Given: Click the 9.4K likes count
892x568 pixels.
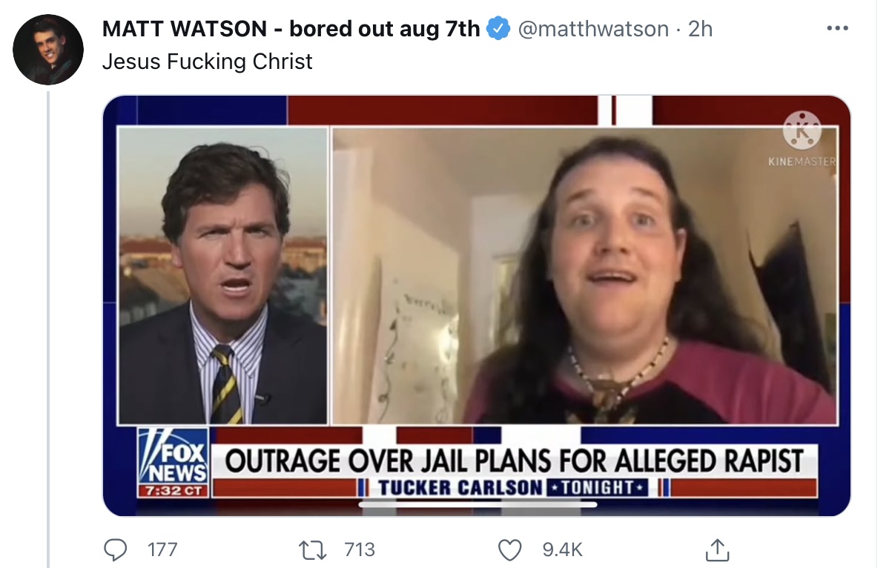Looking at the screenshot, I should [x=563, y=549].
